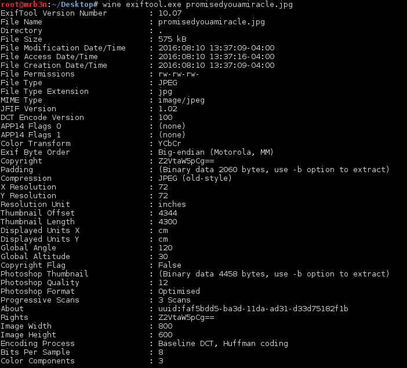This screenshot has width=407, height=368.
Task: Click the File Access Date/Time value
Action: click(x=216, y=57)
